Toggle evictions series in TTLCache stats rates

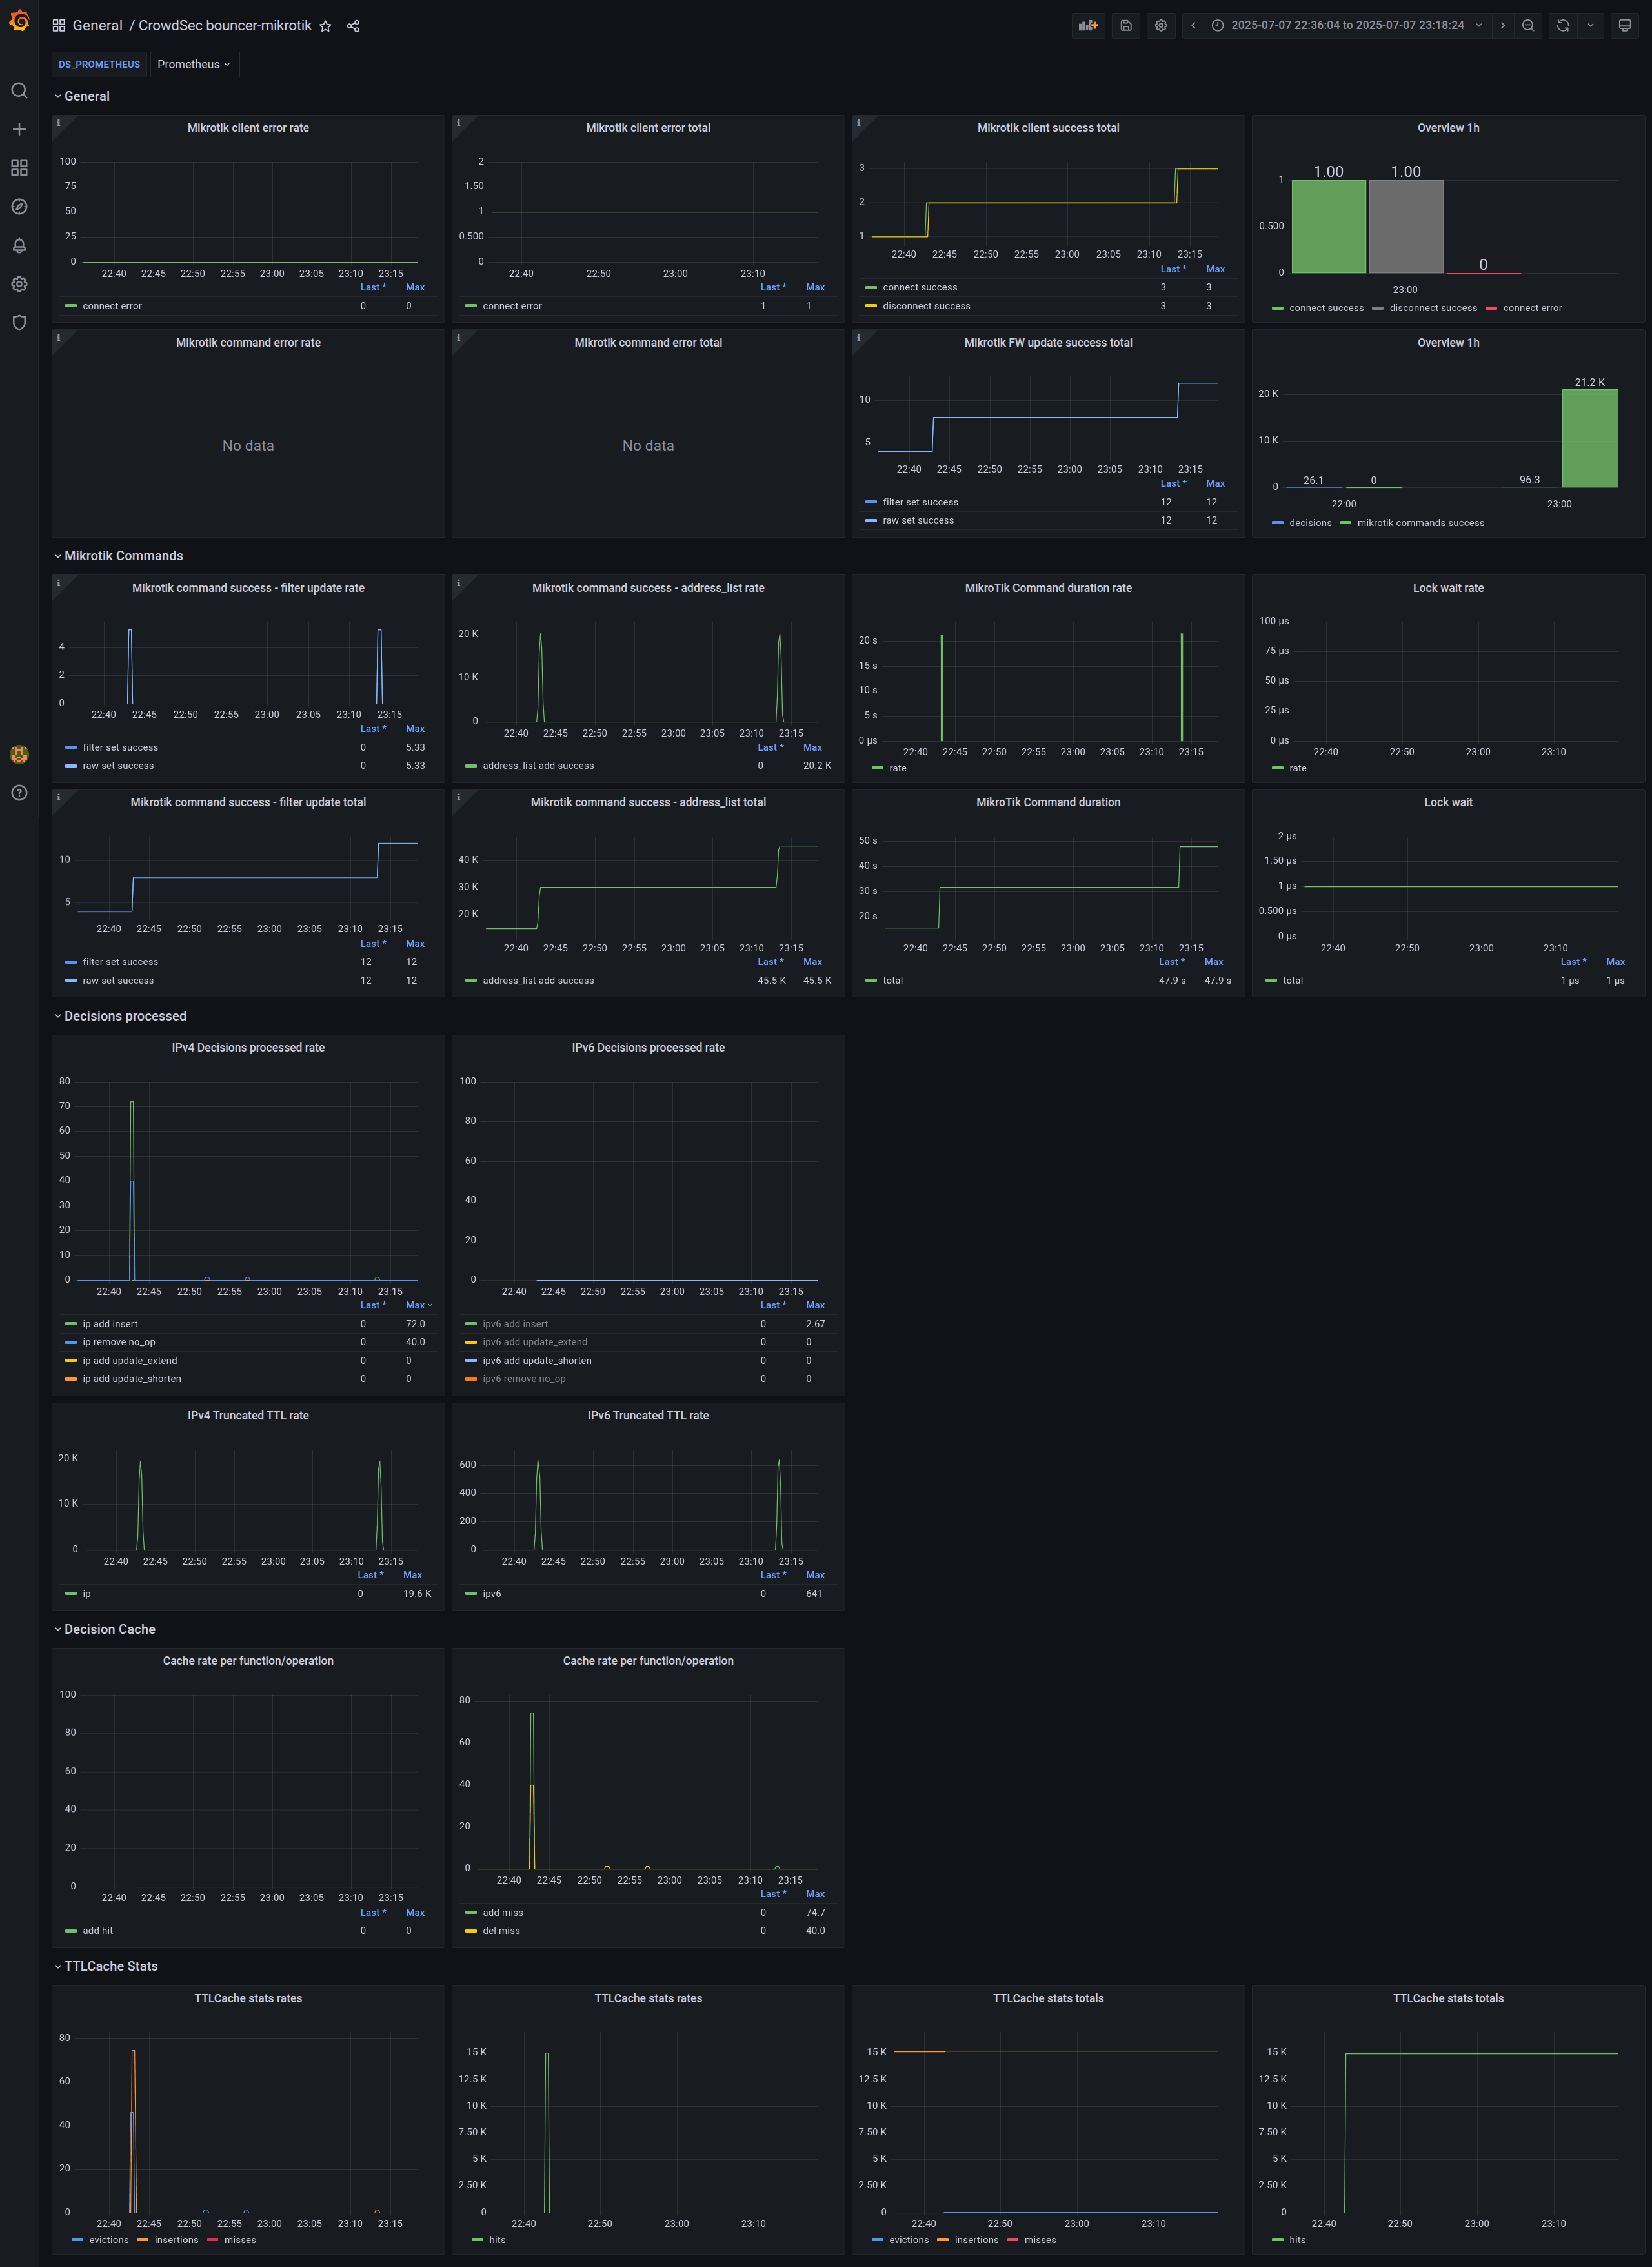point(108,2240)
